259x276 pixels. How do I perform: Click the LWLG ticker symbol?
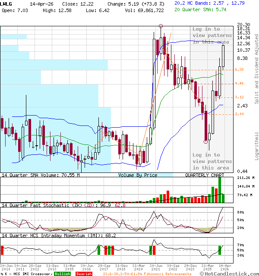(x=7, y=3)
